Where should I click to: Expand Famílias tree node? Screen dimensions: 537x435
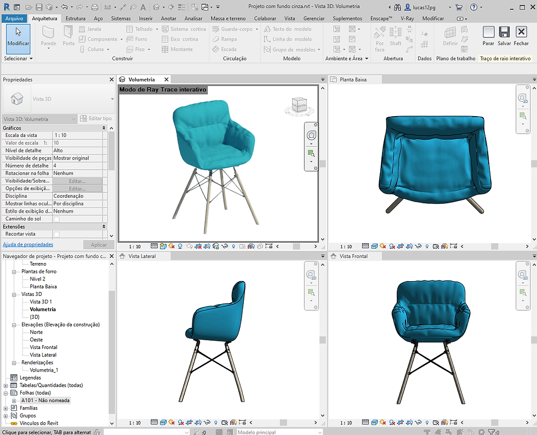(5, 408)
